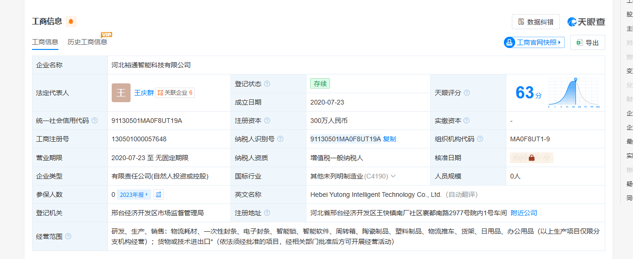Click the 0人 staff size value
The image size is (633, 259).
515,176
